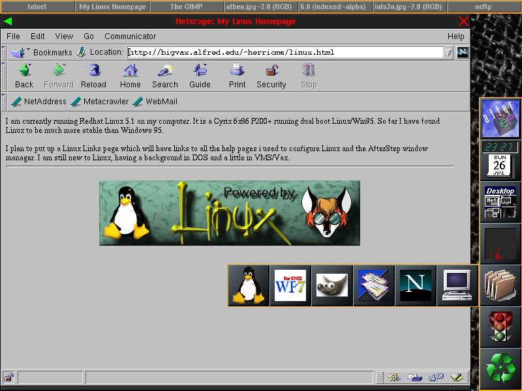
Task: Open Discussions from the status bar component icon
Action: click(x=436, y=377)
